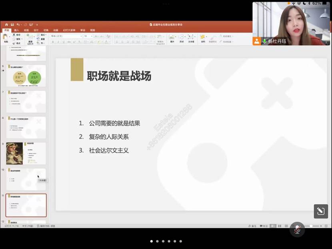Adjust the zoom slider in the status bar
Screen dimensions: 332x249
coord(311,226)
